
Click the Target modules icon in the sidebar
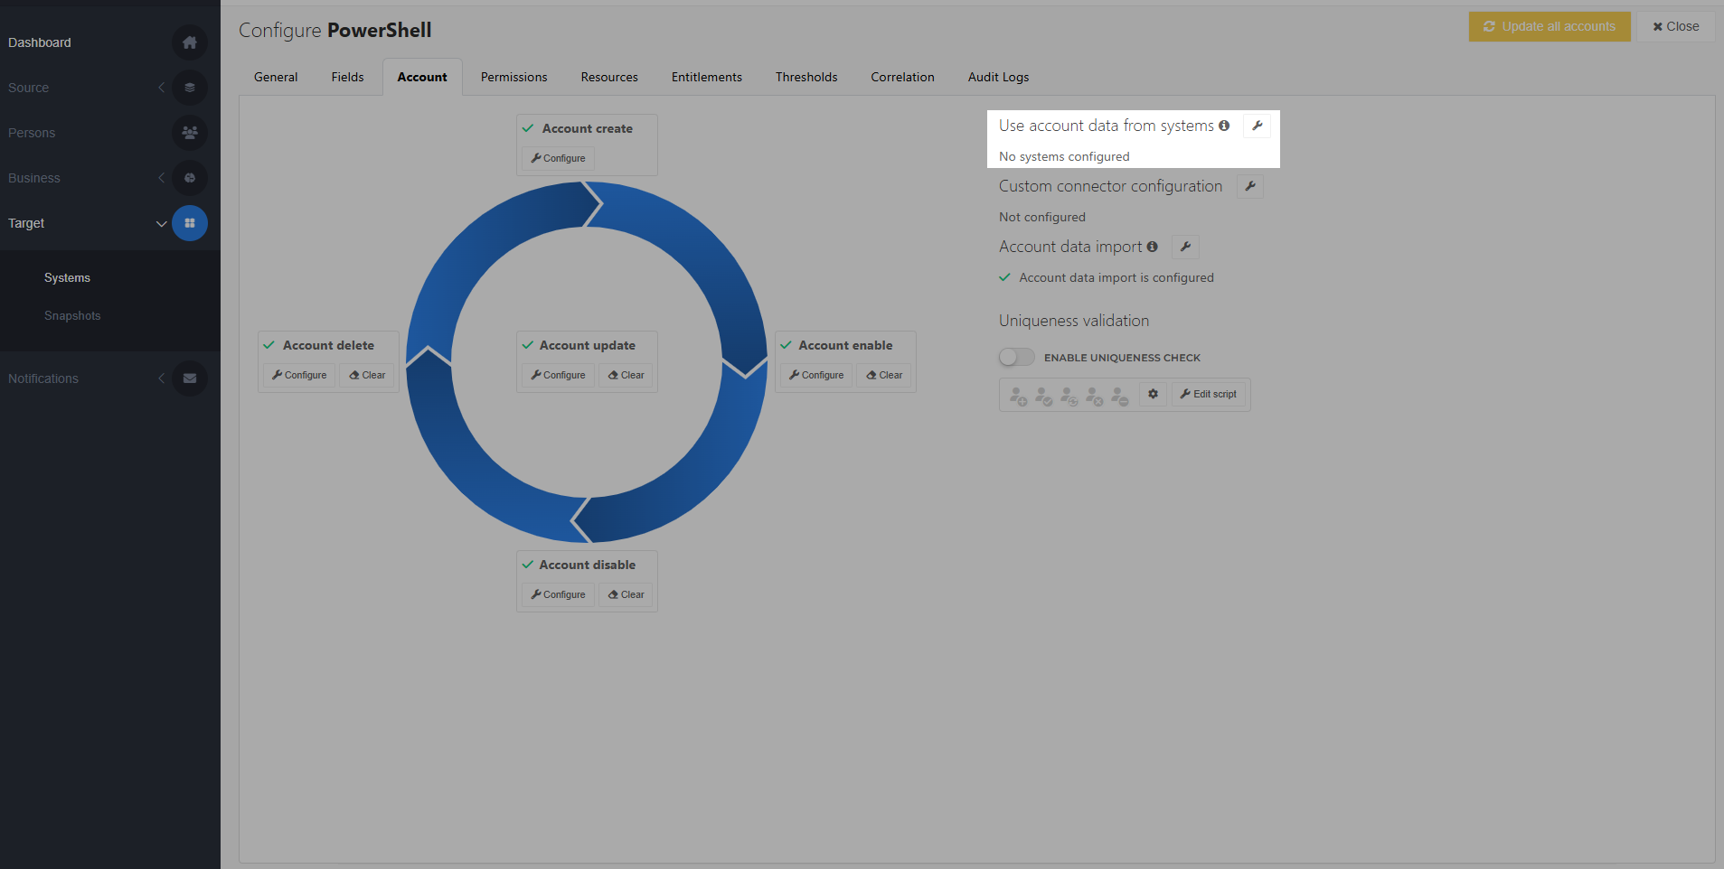coord(189,223)
